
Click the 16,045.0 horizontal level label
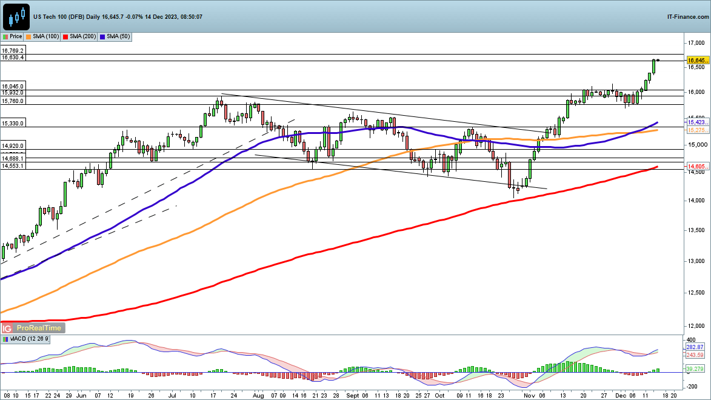tap(13, 87)
